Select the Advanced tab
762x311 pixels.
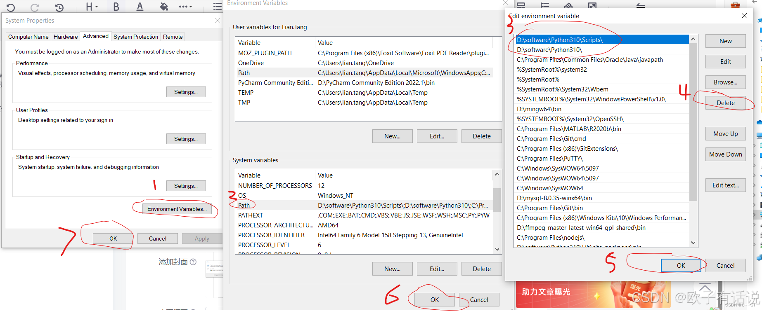click(96, 36)
